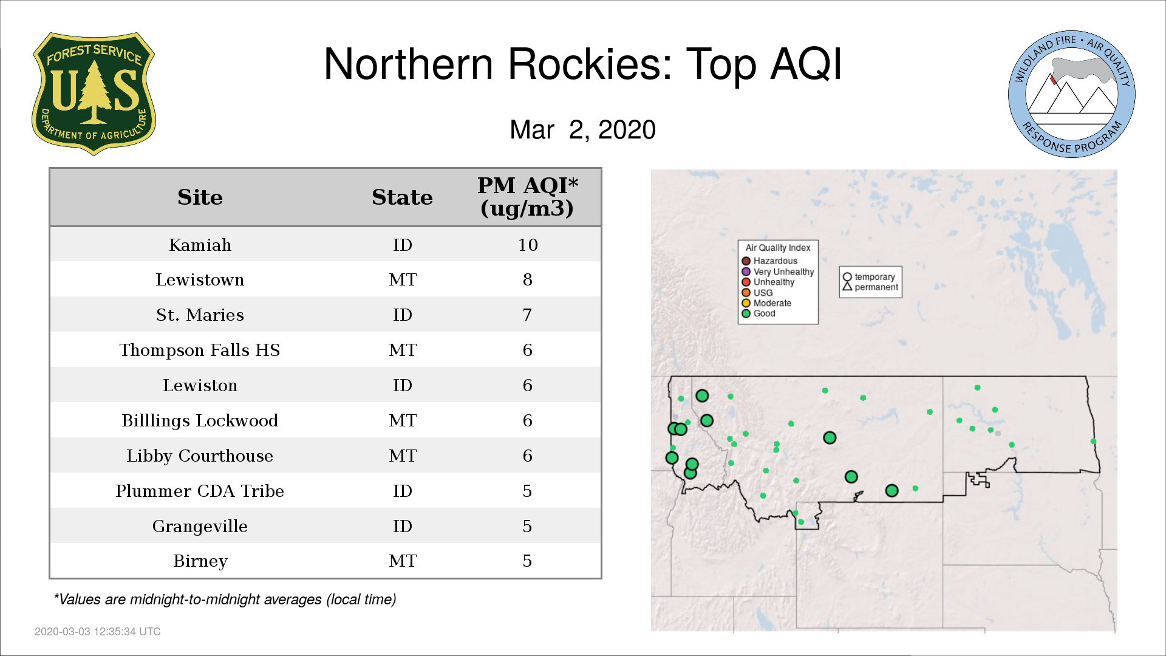Image resolution: width=1166 pixels, height=656 pixels.
Task: Select the St. Maries site cell
Action: point(200,315)
